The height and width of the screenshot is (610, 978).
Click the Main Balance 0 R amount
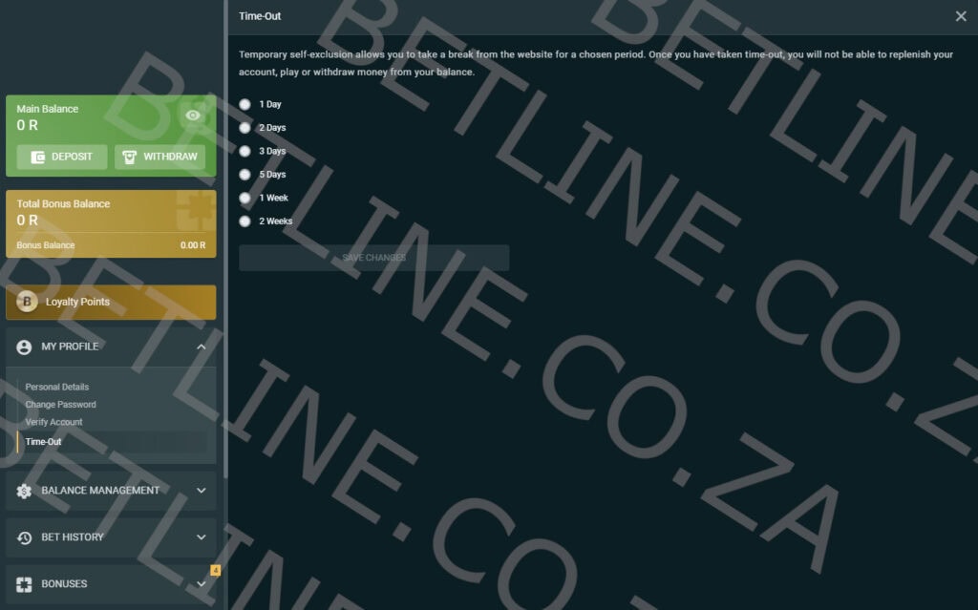pos(28,125)
